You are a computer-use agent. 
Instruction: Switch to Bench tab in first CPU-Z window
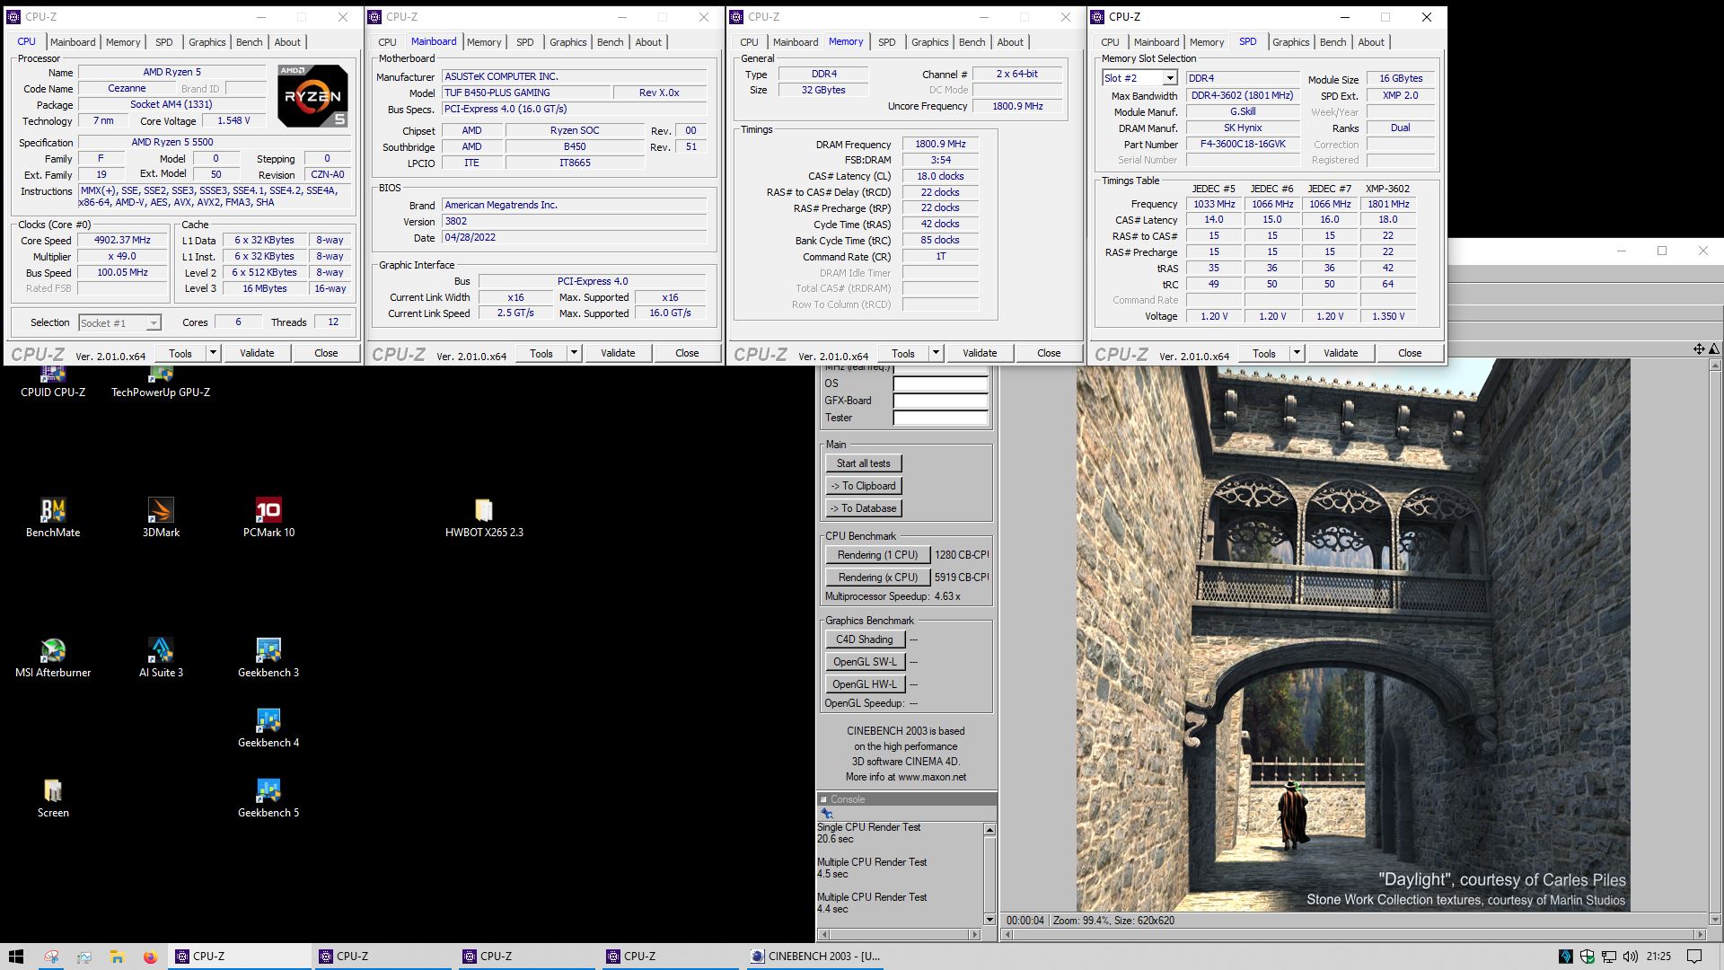[250, 42]
